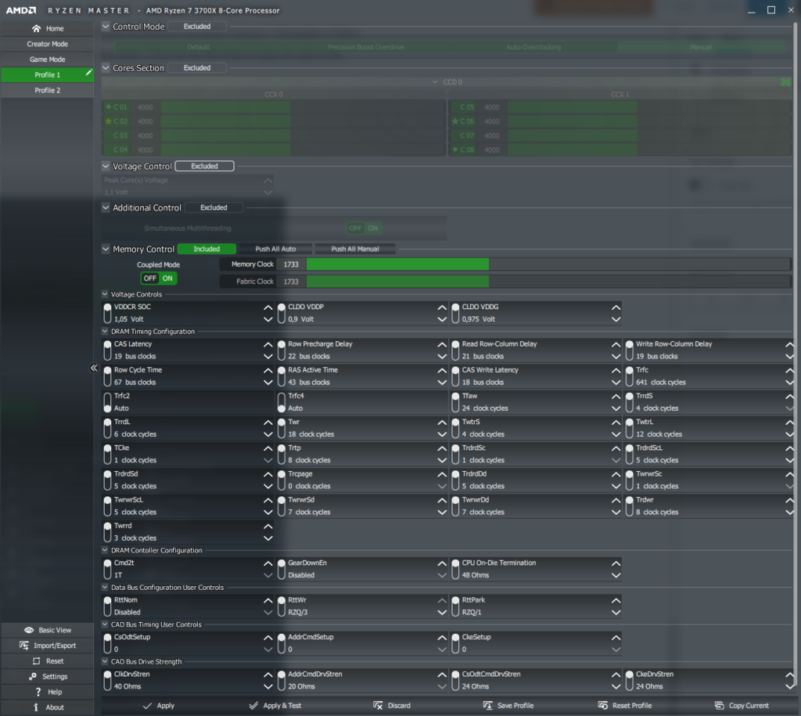Select the Auto Overclocking mode tab
Image resolution: width=801 pixels, height=716 pixels.
point(533,47)
